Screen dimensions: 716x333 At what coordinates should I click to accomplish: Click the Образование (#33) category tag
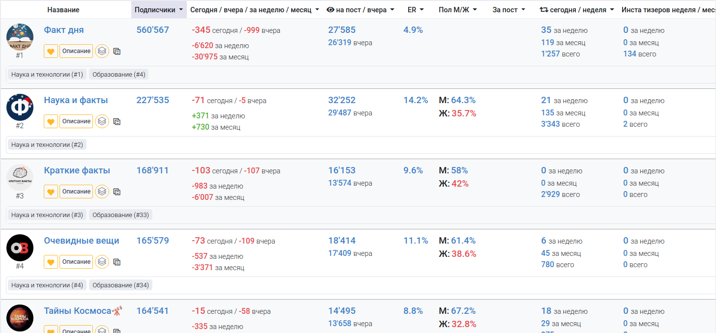[x=120, y=215]
